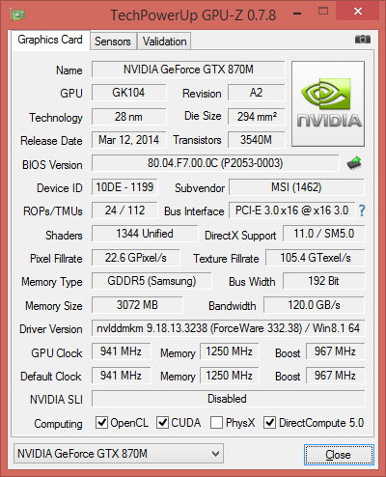386x477 pixels.
Task: Click the Bus Interface field PCI-E 3.0 x16
Action: click(x=291, y=210)
